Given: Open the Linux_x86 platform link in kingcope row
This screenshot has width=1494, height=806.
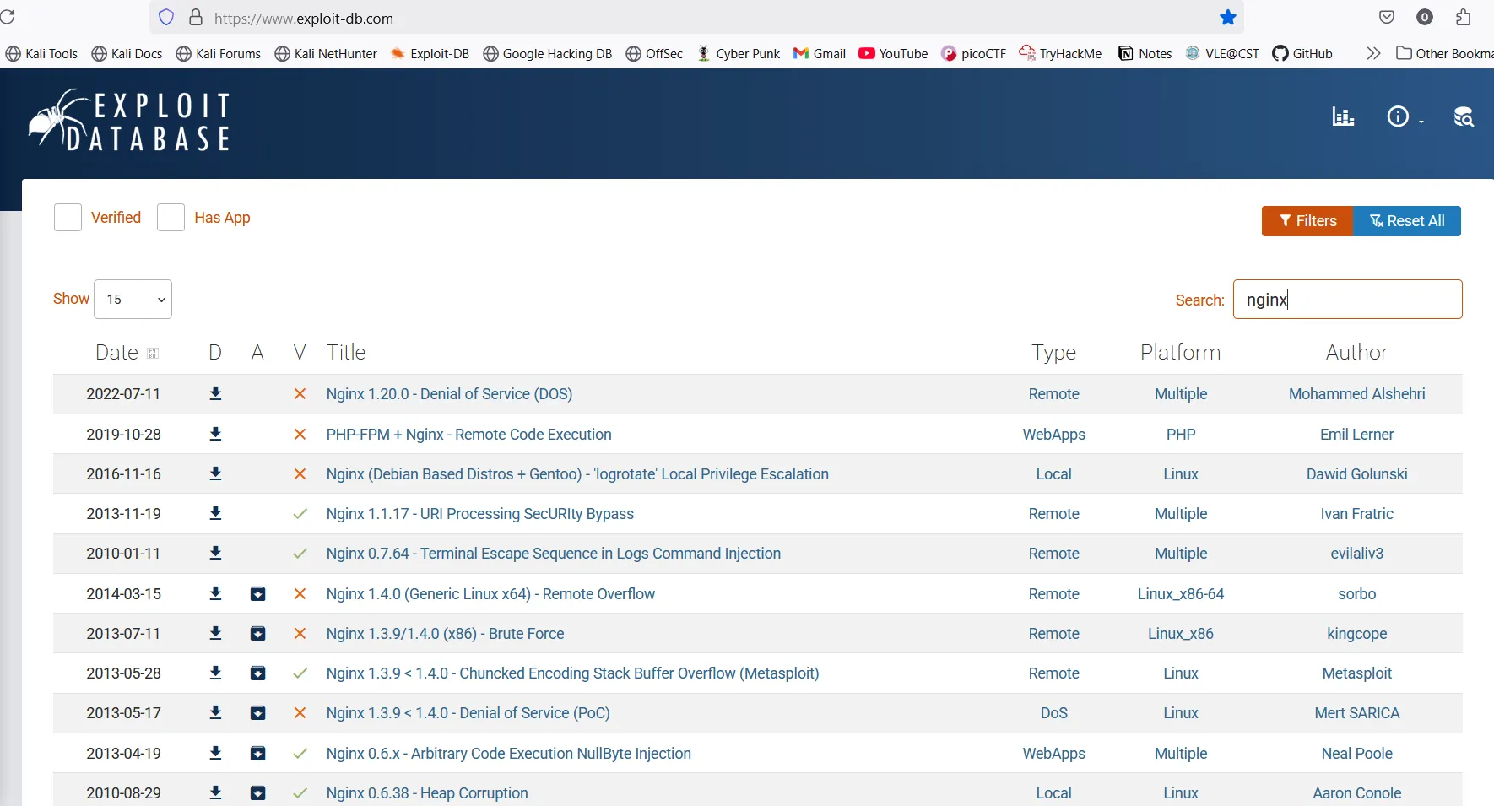Looking at the screenshot, I should tap(1180, 634).
